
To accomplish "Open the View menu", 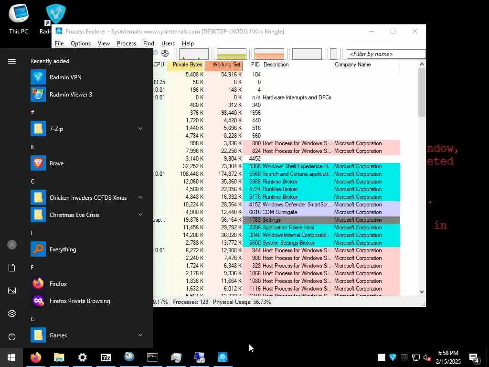I will point(104,43).
